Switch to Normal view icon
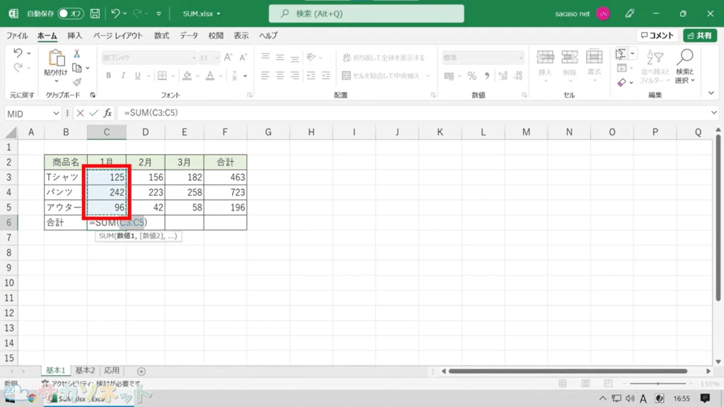This screenshot has height=407, width=724. [x=563, y=384]
